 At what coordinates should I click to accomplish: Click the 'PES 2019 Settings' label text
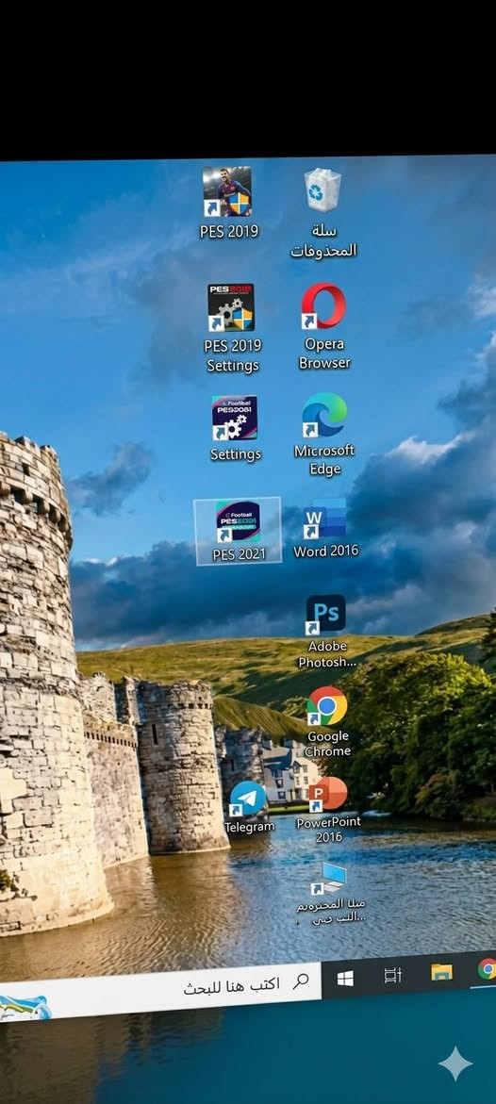point(233,355)
